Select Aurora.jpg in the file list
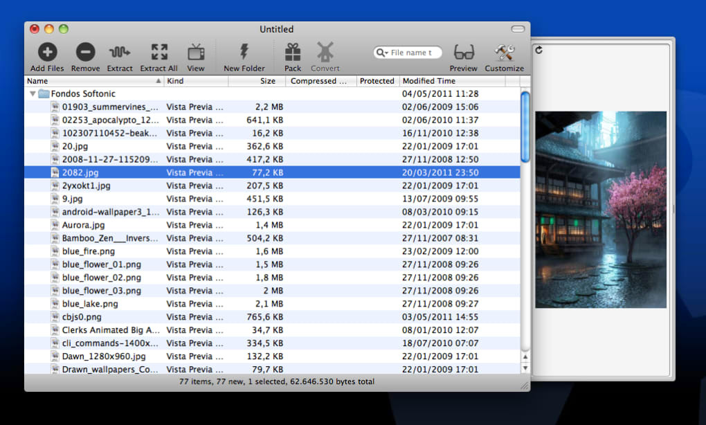Image resolution: width=706 pixels, height=425 pixels. click(83, 225)
